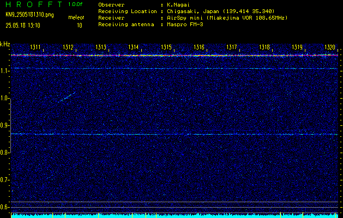Select time marker 1313
The height and width of the screenshot is (218, 343).
tap(101, 47)
